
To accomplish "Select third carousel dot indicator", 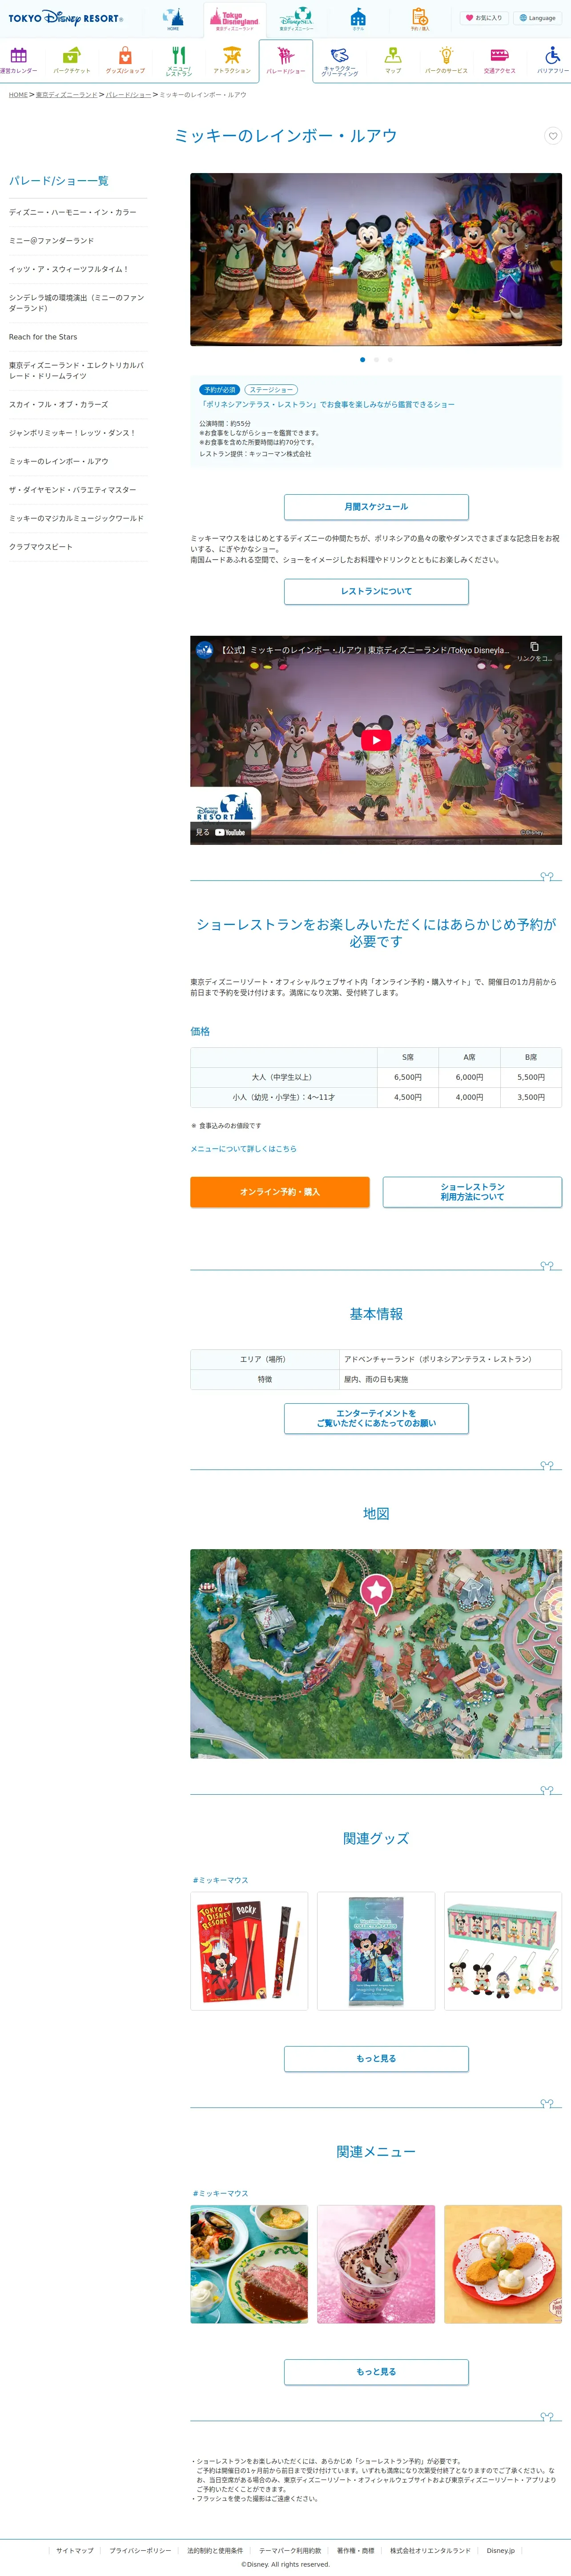I will 390,359.
